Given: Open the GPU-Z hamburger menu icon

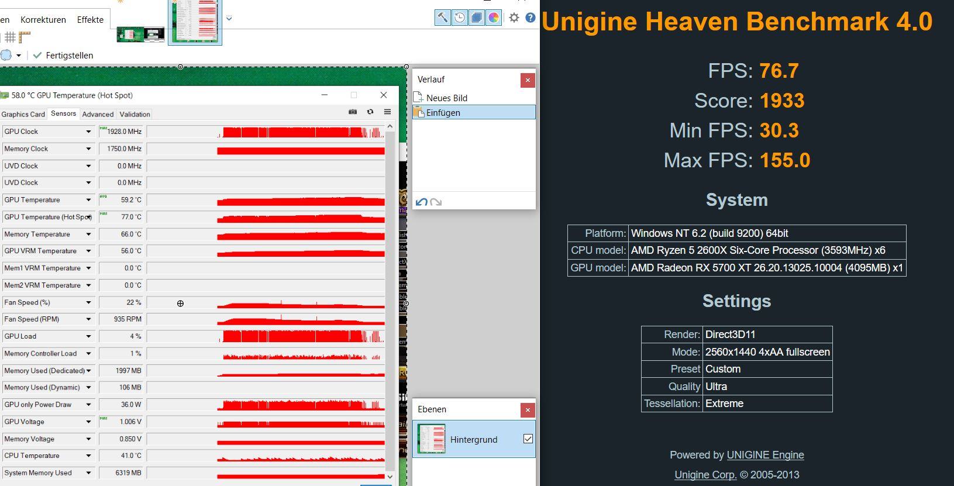Looking at the screenshot, I should [x=387, y=112].
